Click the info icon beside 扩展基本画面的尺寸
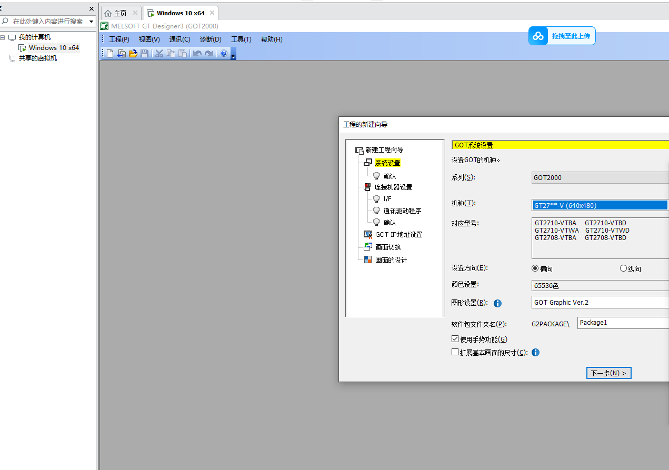This screenshot has width=669, height=470. (536, 353)
